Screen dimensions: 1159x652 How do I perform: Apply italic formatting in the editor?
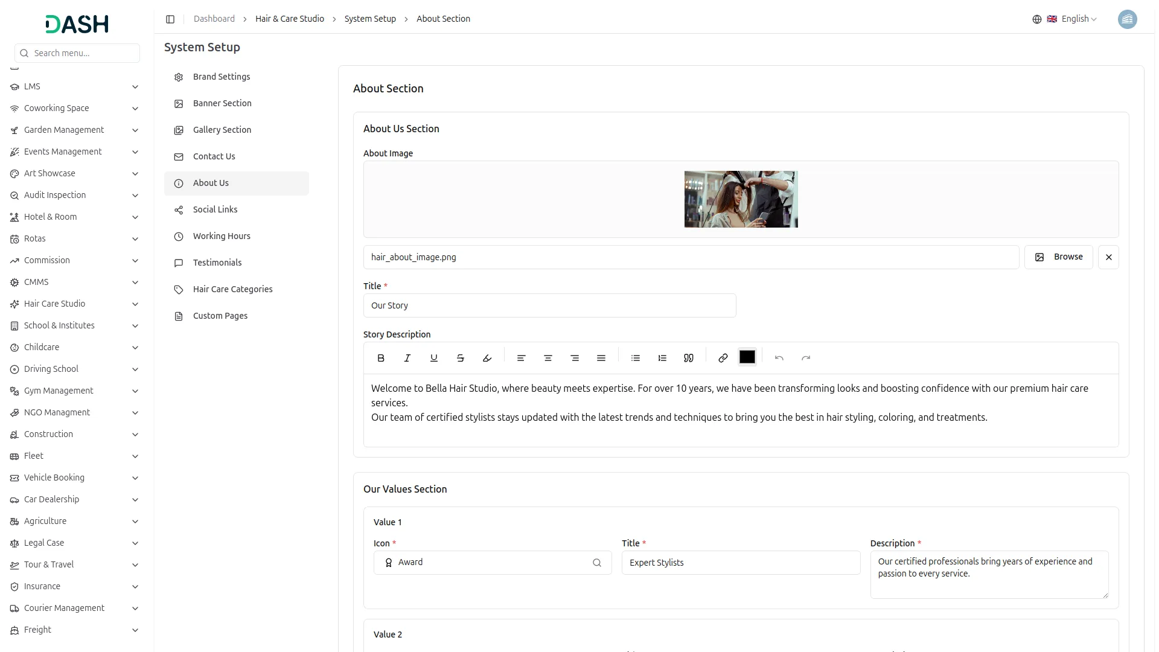coord(407,358)
